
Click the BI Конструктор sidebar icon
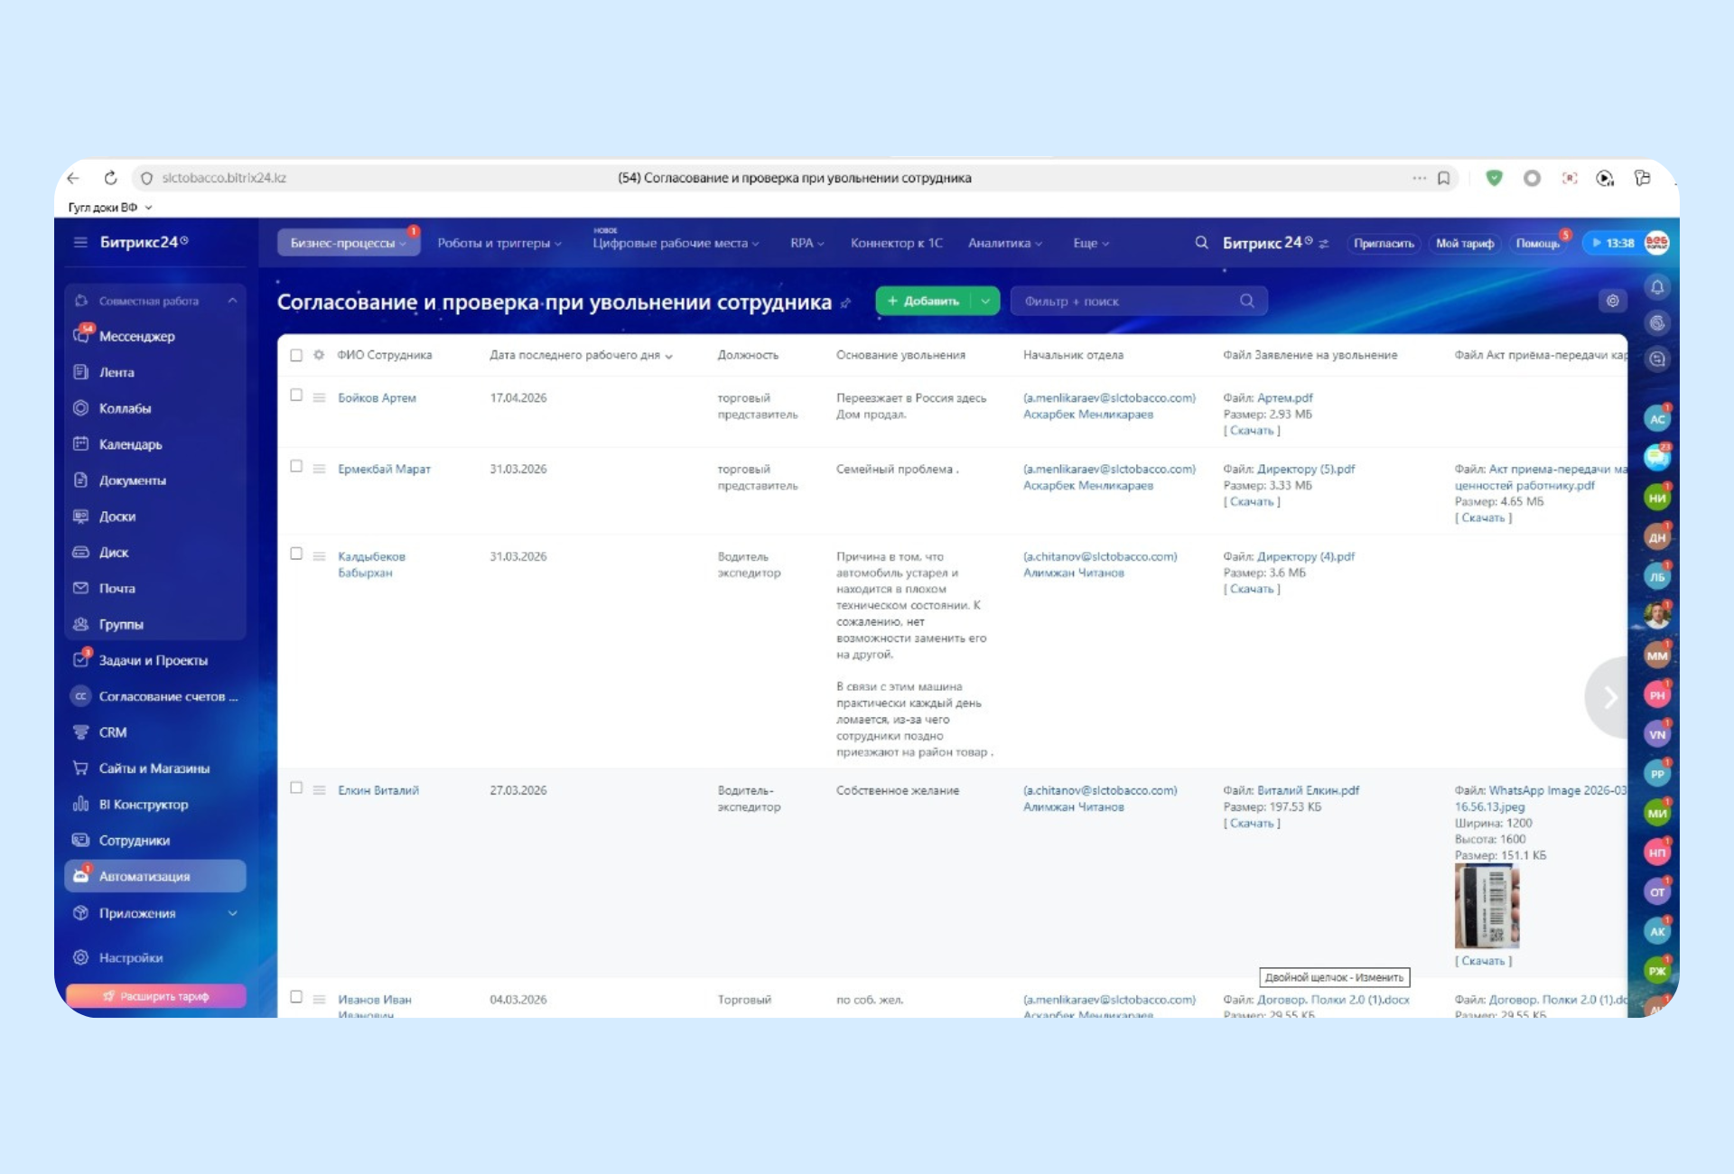point(81,804)
